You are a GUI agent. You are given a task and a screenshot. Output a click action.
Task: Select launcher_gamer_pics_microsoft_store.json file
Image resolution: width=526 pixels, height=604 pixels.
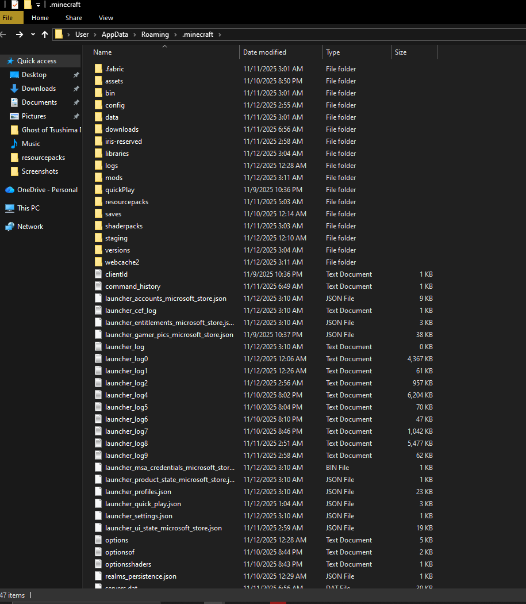coord(265,335)
